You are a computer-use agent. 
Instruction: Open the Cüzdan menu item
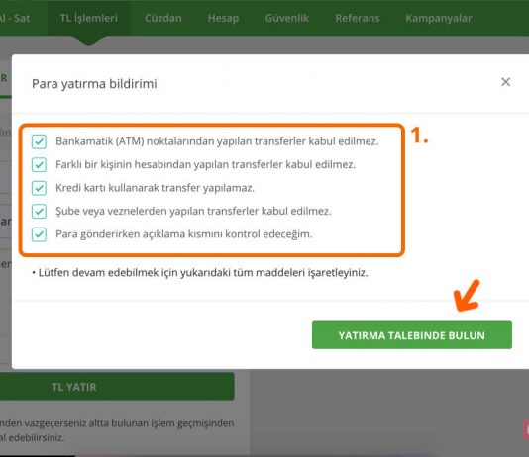click(163, 18)
